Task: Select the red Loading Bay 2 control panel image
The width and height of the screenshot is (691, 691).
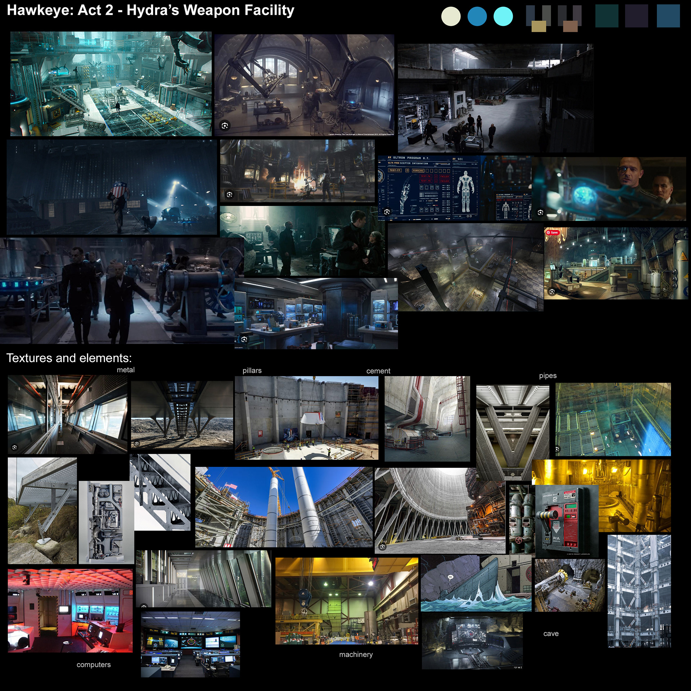Action: click(x=567, y=521)
